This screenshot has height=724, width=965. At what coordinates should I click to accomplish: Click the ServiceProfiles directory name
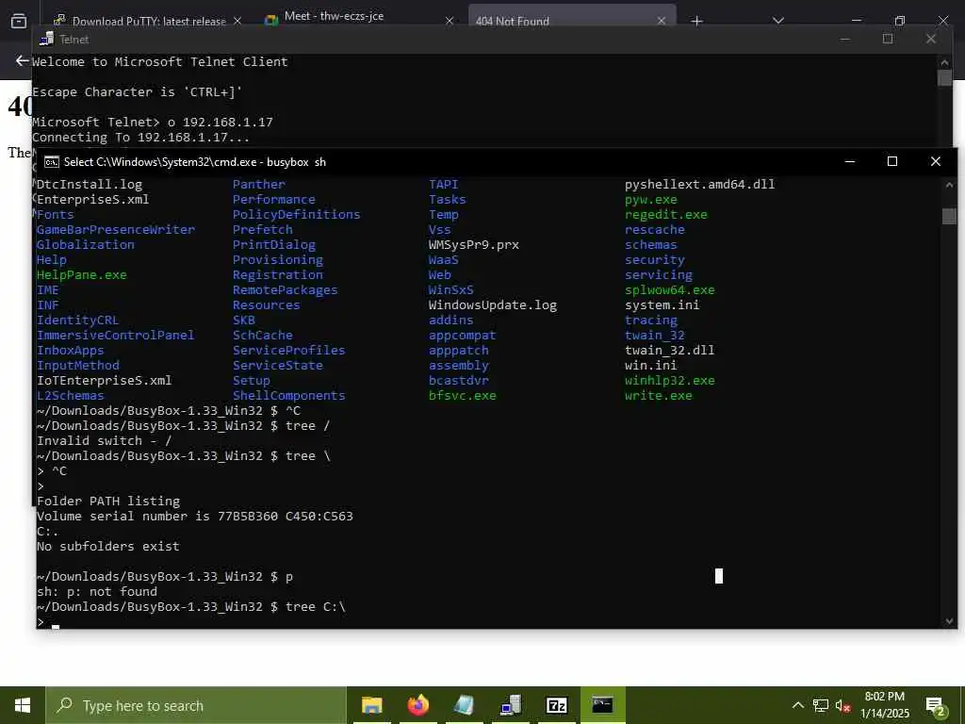point(289,351)
